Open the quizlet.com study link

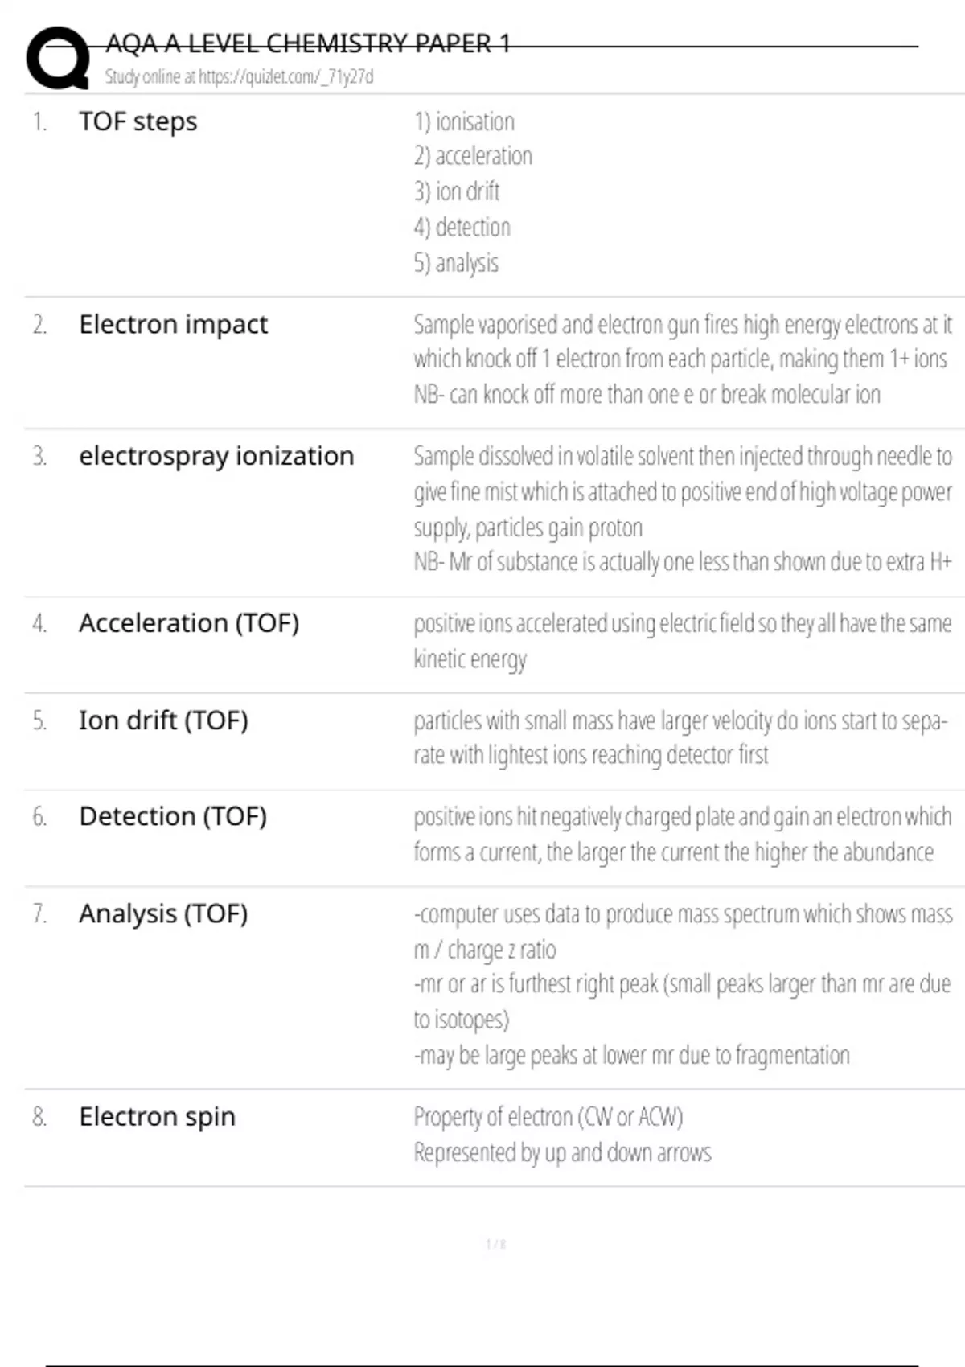[239, 77]
